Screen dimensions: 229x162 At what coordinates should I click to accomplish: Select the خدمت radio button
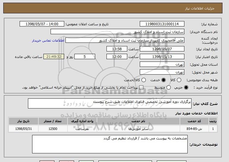coord(164,80)
